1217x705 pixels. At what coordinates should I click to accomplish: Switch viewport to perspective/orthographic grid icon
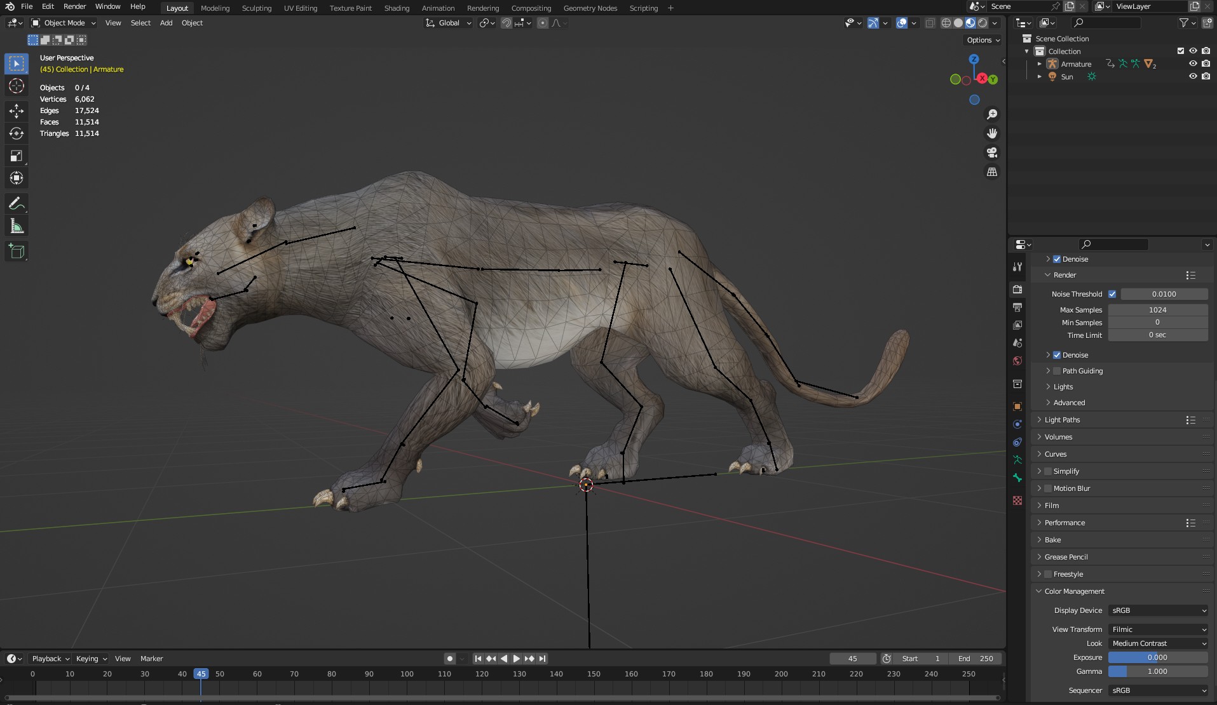pyautogui.click(x=991, y=172)
